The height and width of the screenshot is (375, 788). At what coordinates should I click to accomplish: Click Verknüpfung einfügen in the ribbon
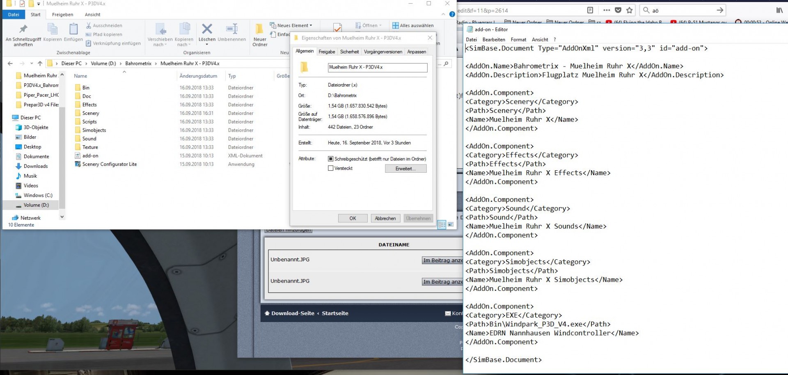(113, 43)
